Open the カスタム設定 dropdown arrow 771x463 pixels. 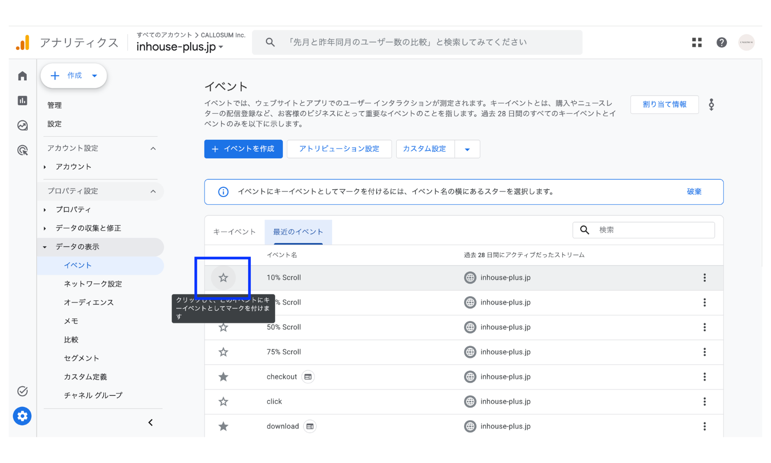467,149
